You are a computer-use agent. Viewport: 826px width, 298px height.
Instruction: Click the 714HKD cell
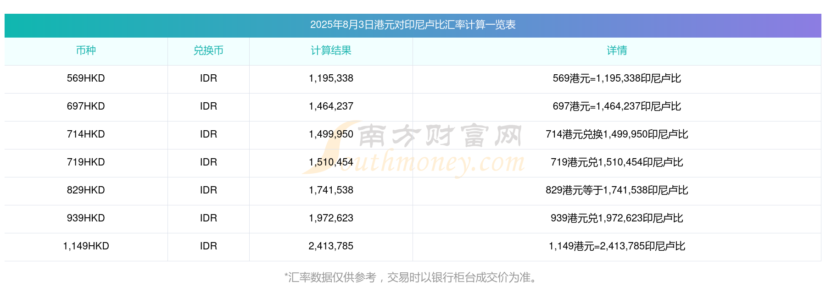86,134
